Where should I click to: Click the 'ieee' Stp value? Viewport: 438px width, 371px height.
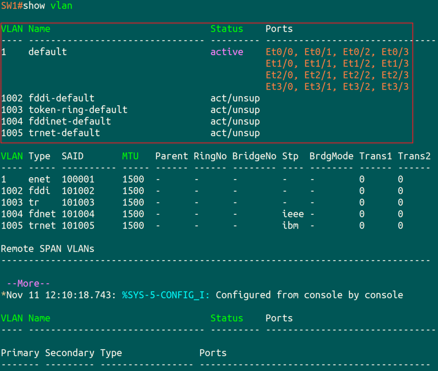point(293,214)
